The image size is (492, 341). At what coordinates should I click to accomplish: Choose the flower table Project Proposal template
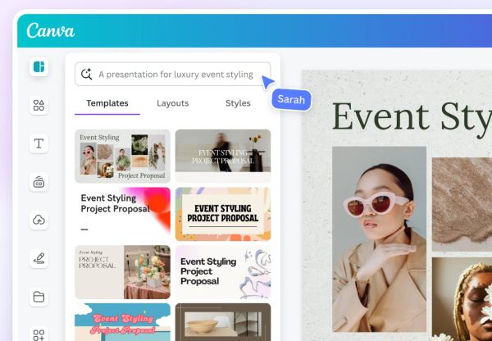pyautogui.click(x=122, y=272)
